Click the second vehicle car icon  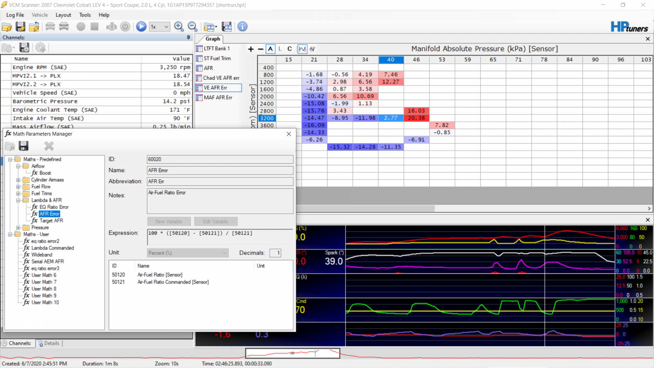[64, 27]
